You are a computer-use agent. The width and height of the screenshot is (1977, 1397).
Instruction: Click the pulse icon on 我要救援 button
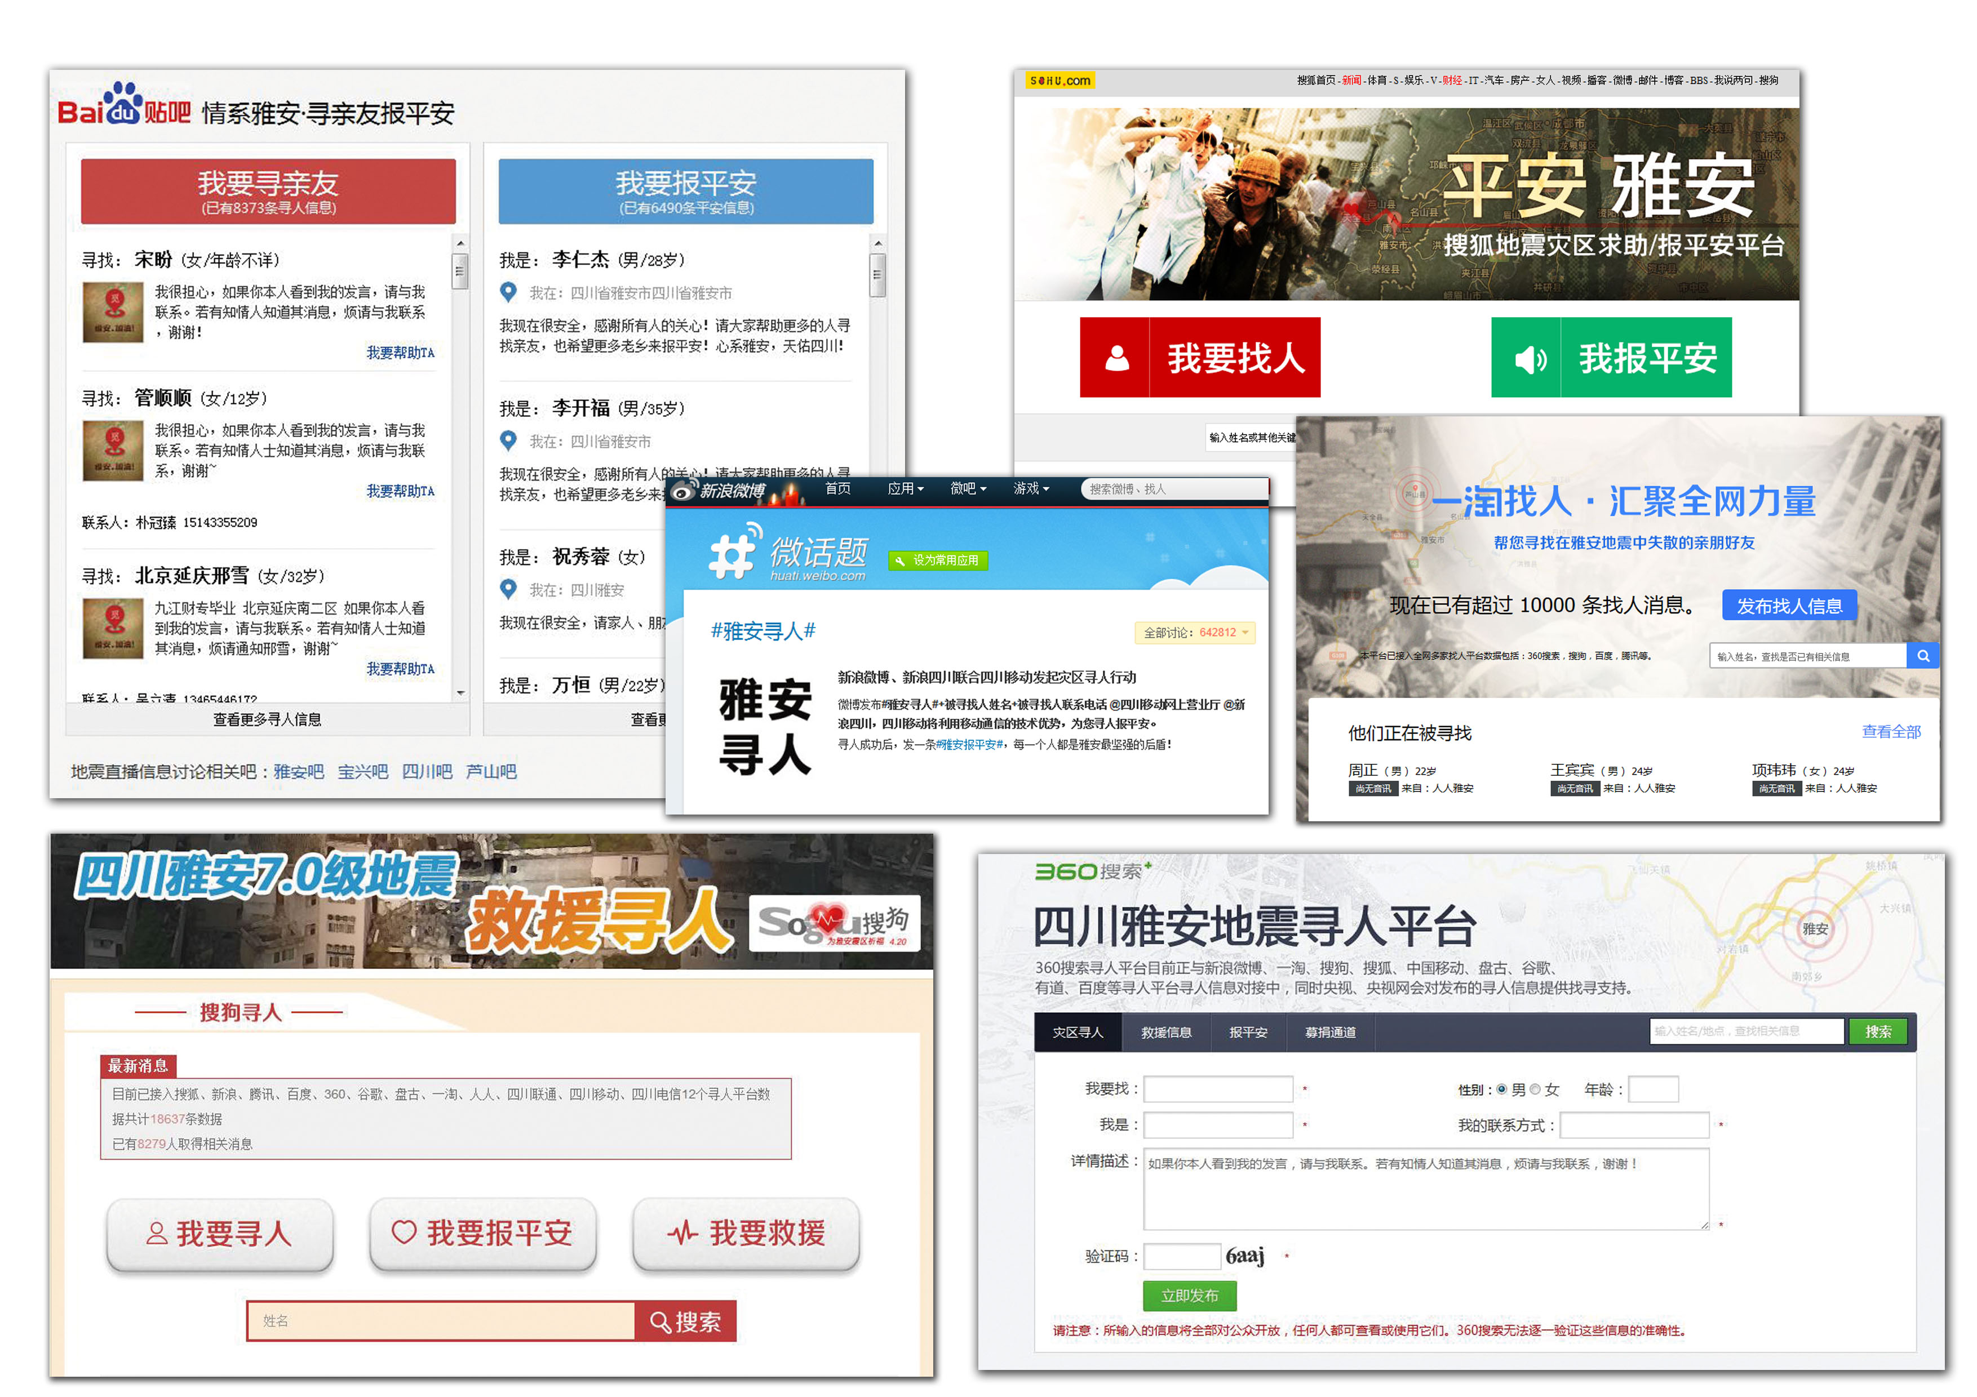point(683,1234)
